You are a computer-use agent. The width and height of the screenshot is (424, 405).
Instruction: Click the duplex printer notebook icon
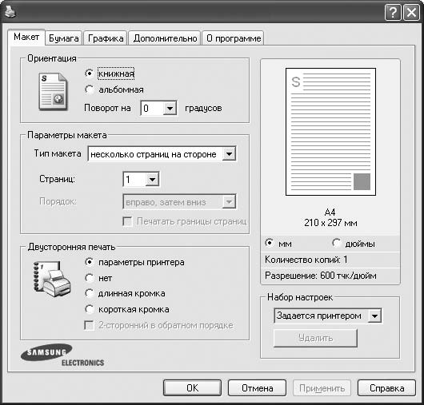(52, 280)
